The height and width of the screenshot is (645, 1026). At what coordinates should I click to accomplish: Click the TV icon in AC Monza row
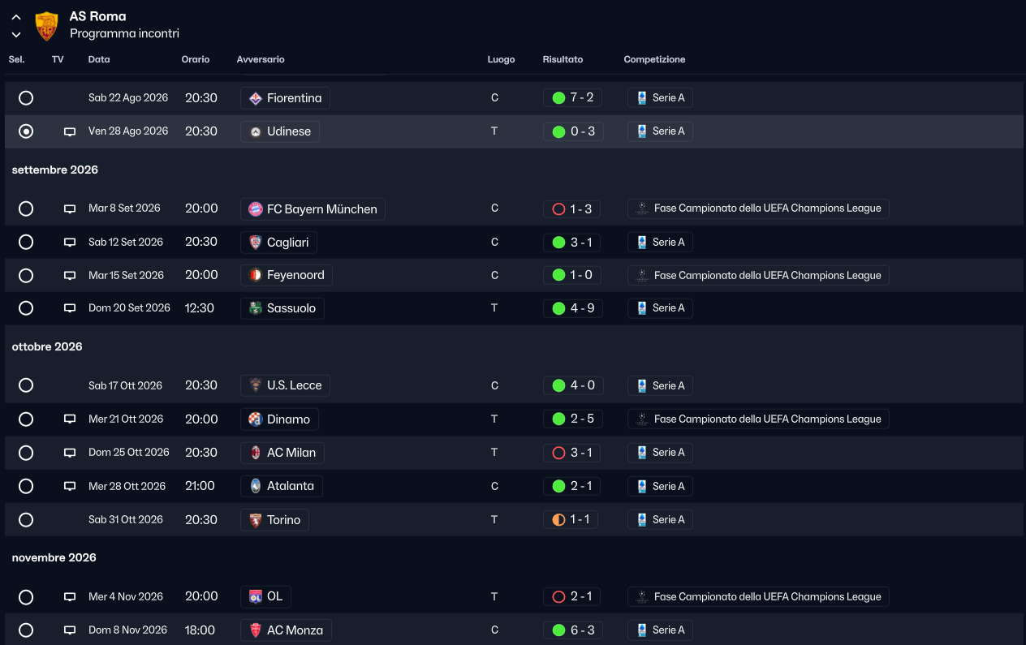(x=70, y=630)
